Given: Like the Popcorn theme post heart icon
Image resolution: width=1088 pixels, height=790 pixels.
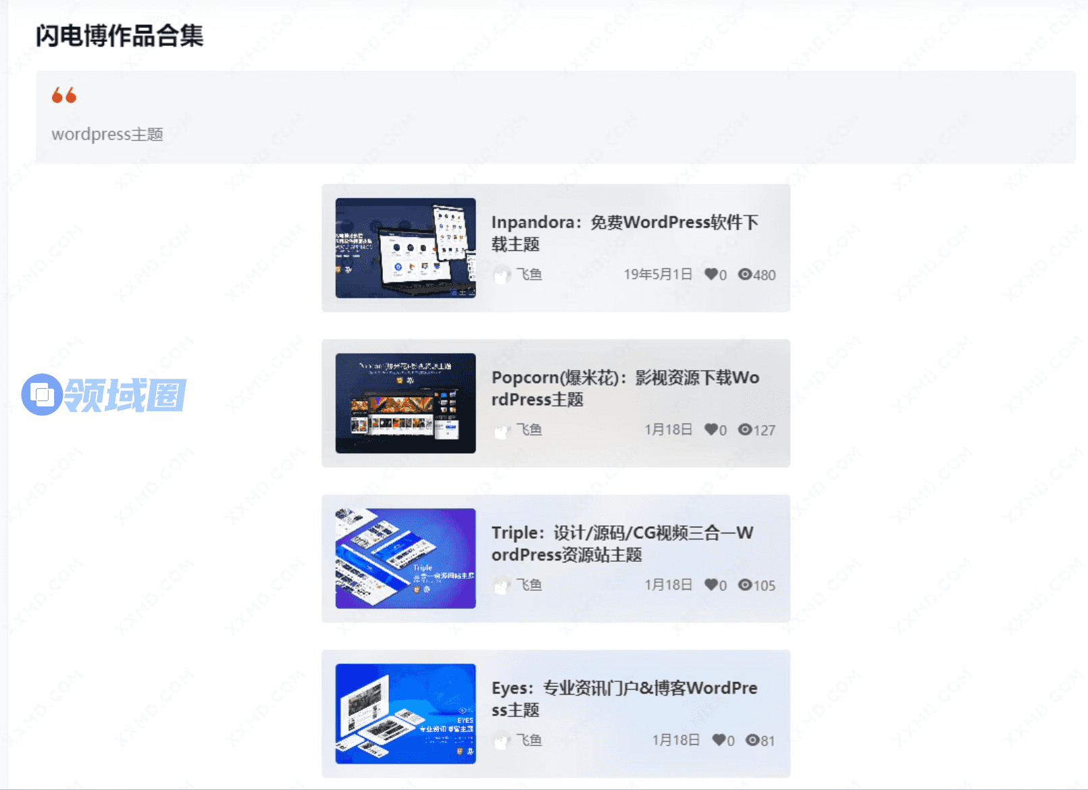Looking at the screenshot, I should [x=710, y=429].
